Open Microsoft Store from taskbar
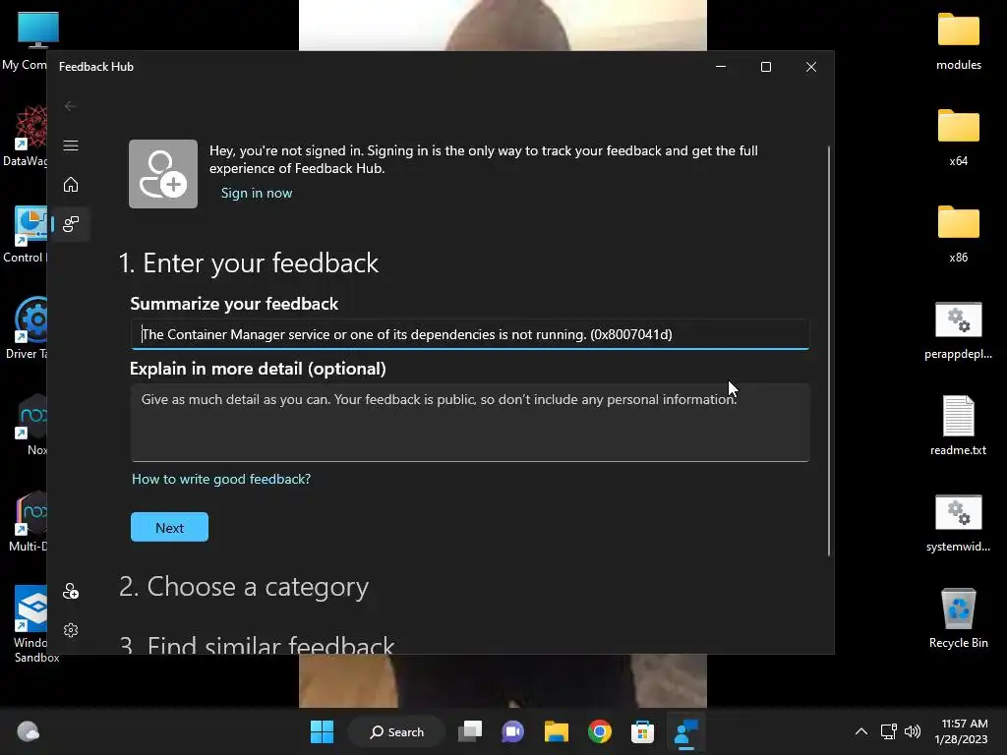The image size is (1007, 755). [x=642, y=731]
